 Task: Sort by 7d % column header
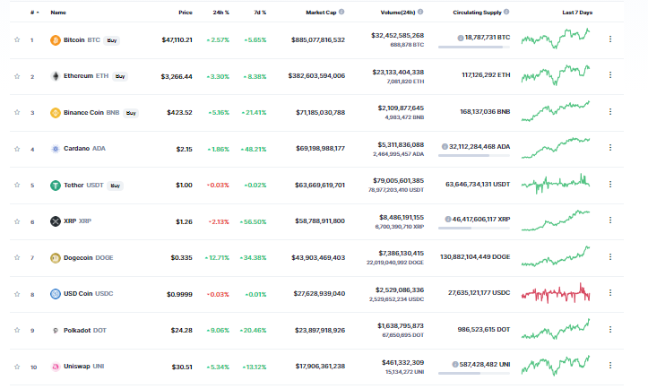(x=260, y=13)
